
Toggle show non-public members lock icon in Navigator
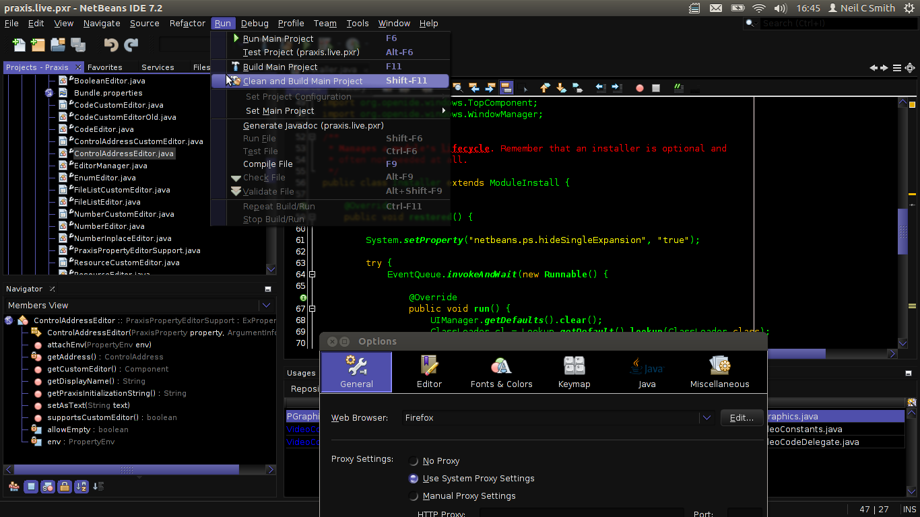pyautogui.click(x=64, y=487)
